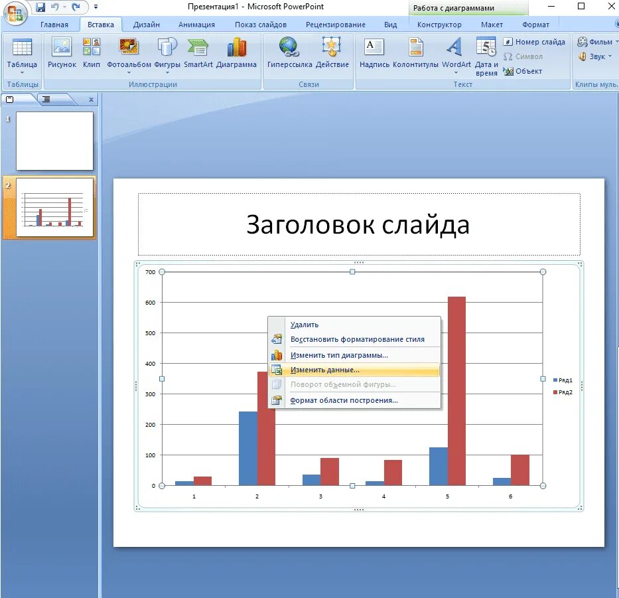Choose Удалить in context menu
Viewport: 619px width, 598px height.
354,325
